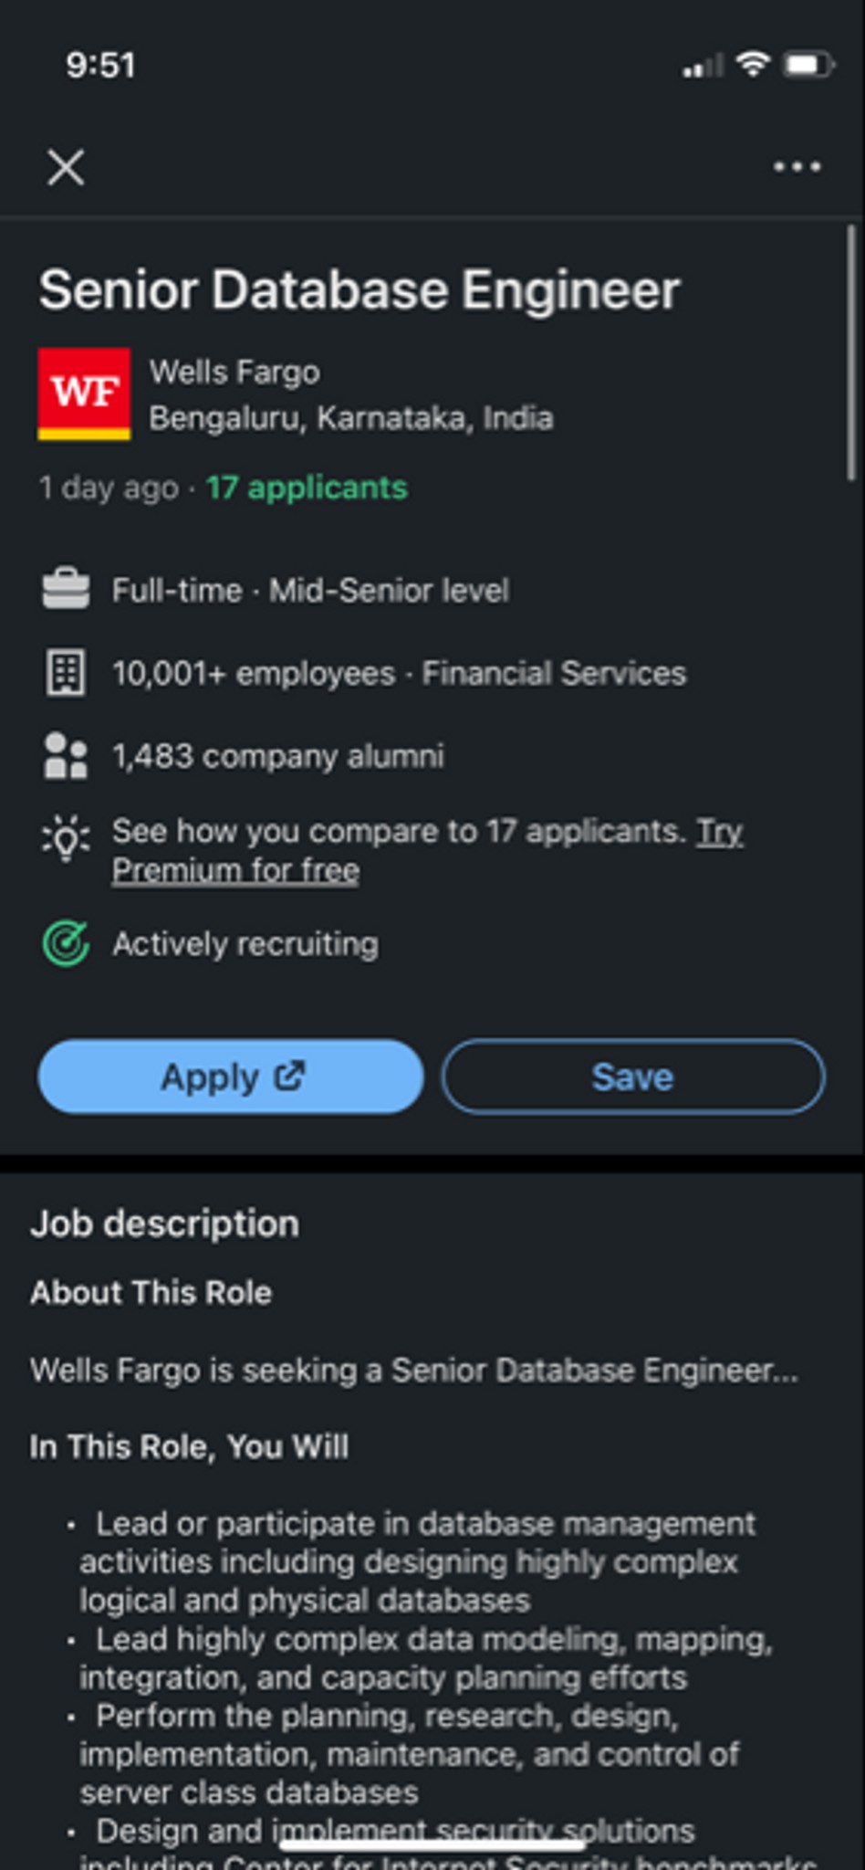Screen dimensions: 865x1870
Task: Tap the Job description section heading
Action: 165,1224
